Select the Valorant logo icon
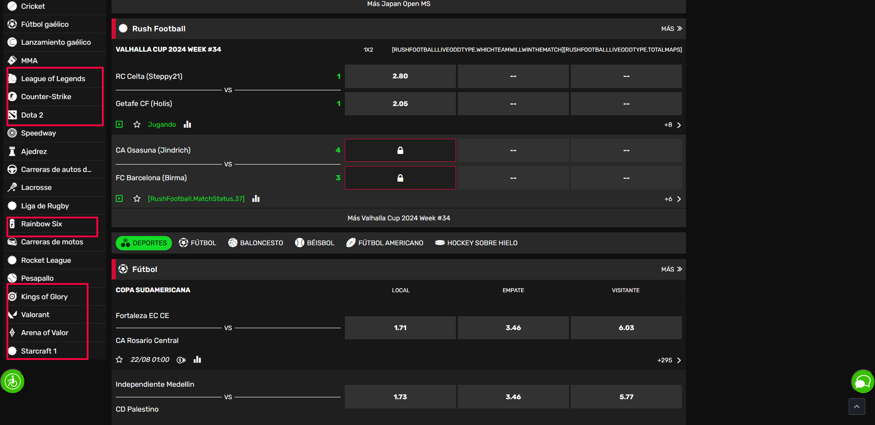Viewport: 875px width, 425px height. pyautogui.click(x=12, y=314)
